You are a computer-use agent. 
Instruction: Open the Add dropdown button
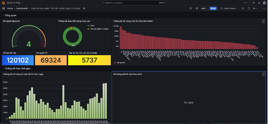204,9
